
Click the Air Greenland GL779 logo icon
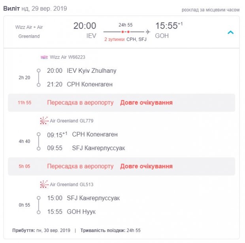(x=44, y=121)
